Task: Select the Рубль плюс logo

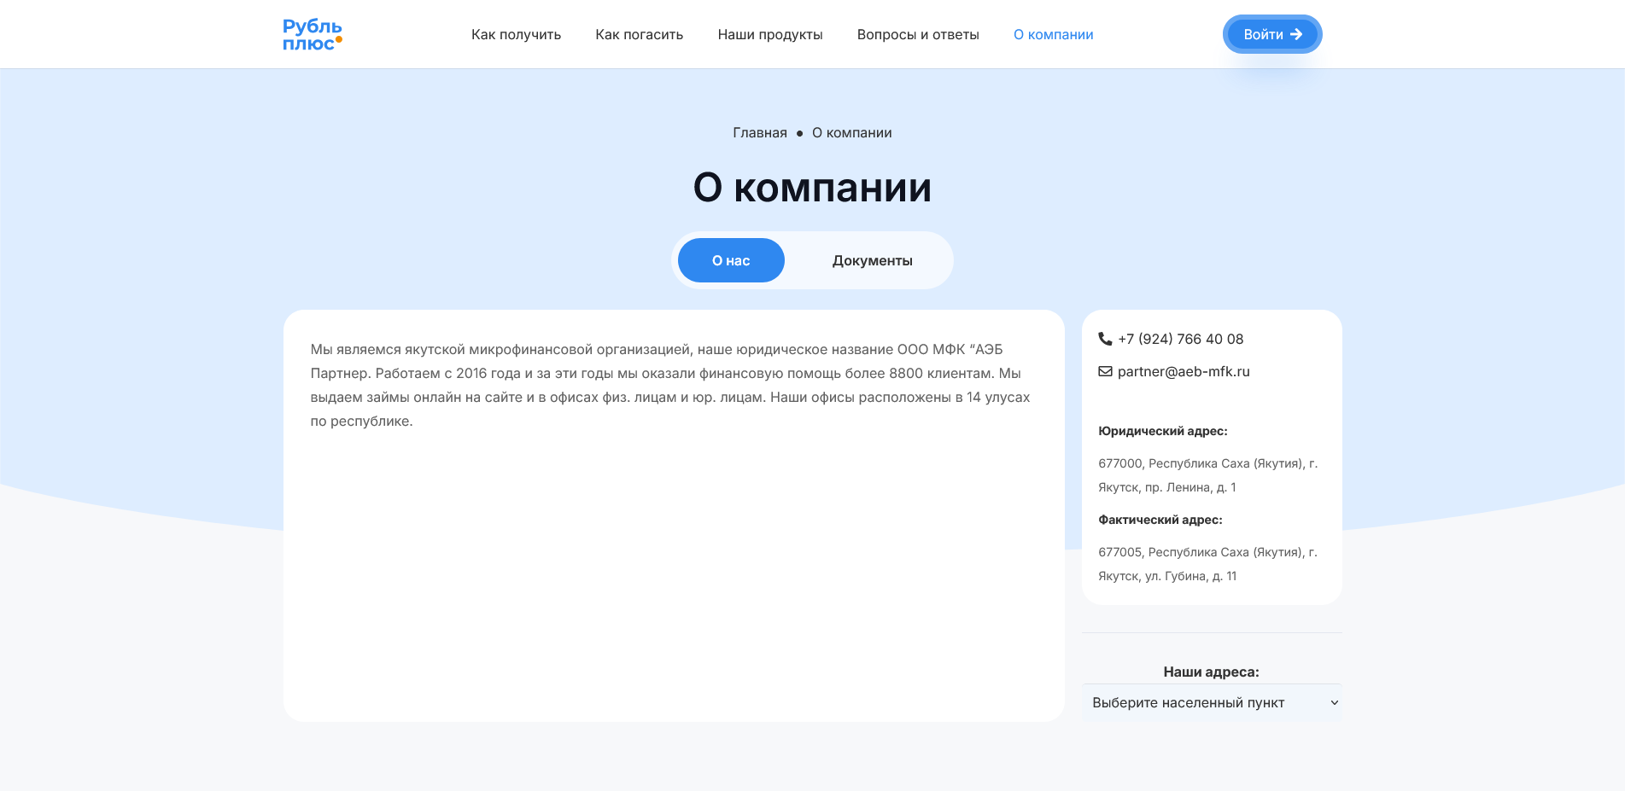Action: tap(313, 32)
